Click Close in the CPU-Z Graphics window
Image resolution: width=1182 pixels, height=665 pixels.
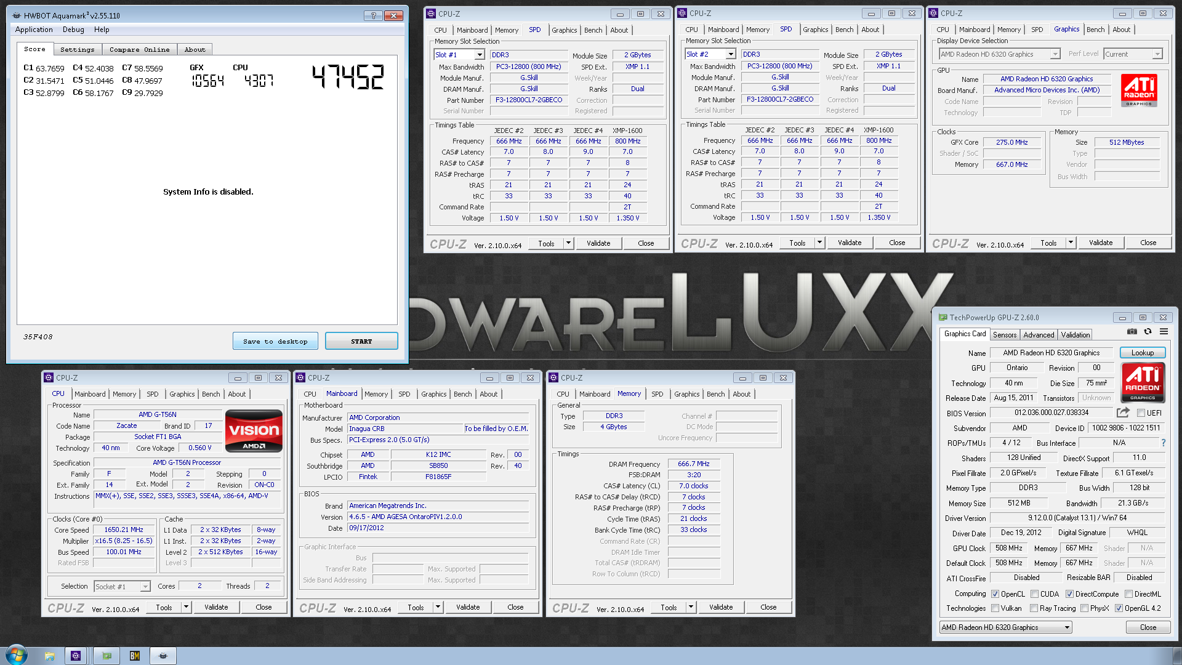1148,243
